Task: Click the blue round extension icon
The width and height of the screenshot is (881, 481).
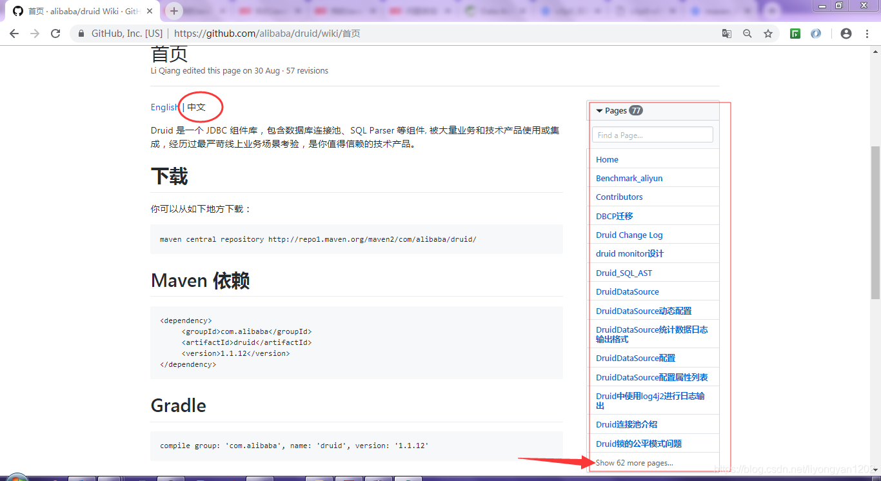Action: 816,34
